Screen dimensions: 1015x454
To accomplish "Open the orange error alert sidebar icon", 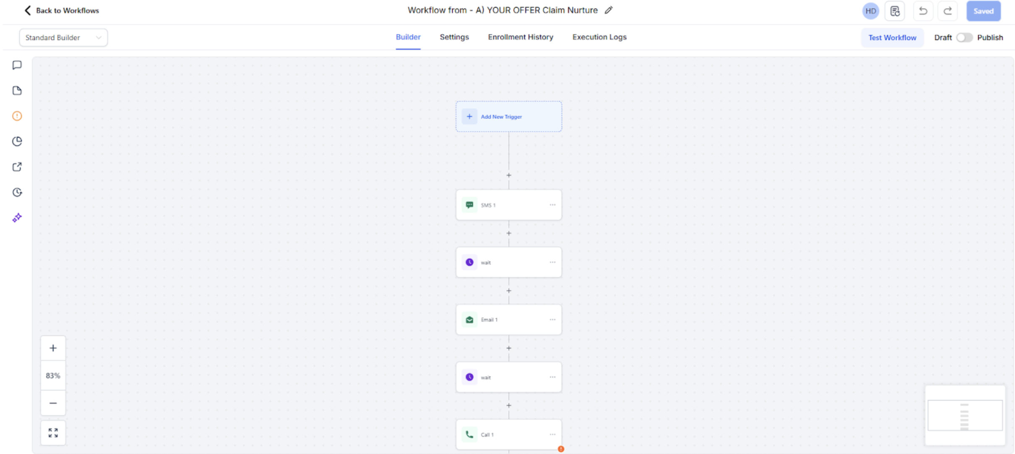I will (17, 116).
